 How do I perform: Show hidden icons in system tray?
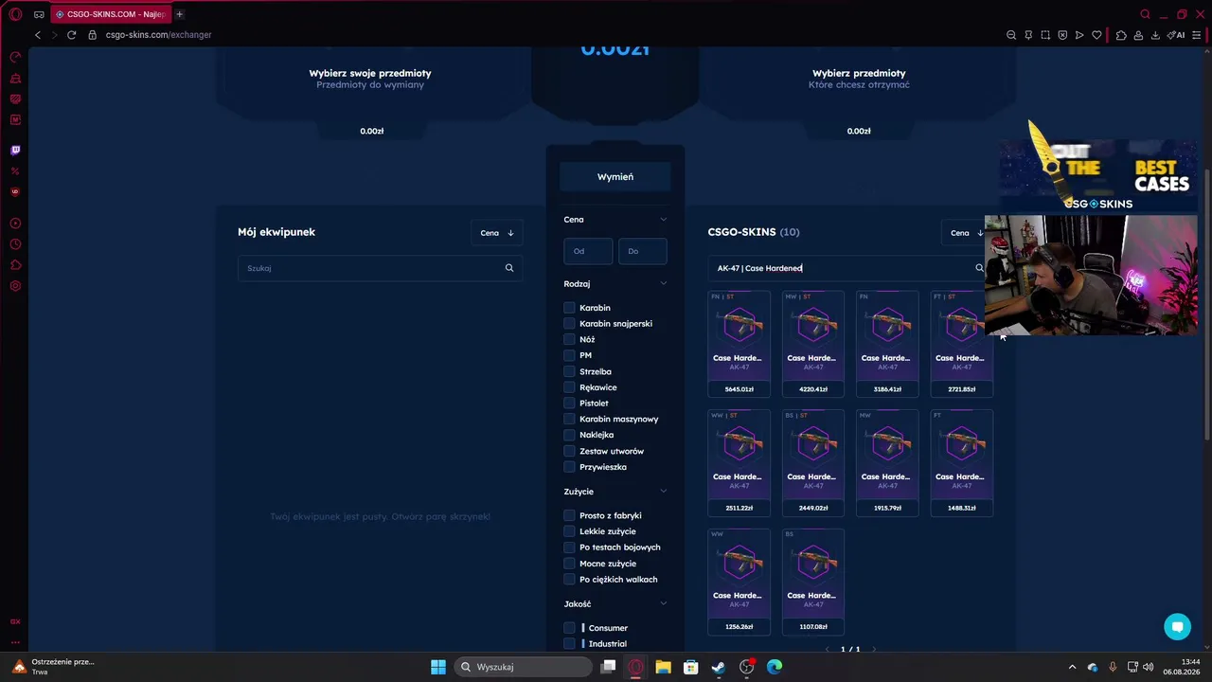pyautogui.click(x=1072, y=667)
